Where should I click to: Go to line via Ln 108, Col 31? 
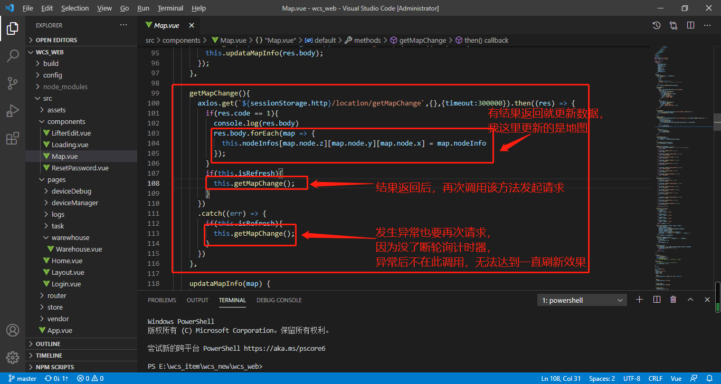562,378
